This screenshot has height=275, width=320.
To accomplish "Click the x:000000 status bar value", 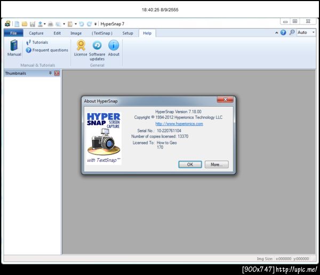I will (284, 258).
